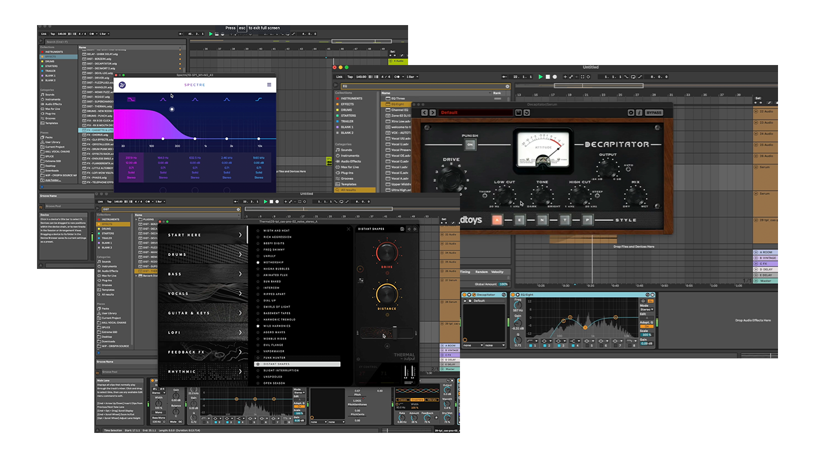Click play in the Thermal Live window
Image resolution: width=815 pixels, height=458 pixels.
(266, 202)
